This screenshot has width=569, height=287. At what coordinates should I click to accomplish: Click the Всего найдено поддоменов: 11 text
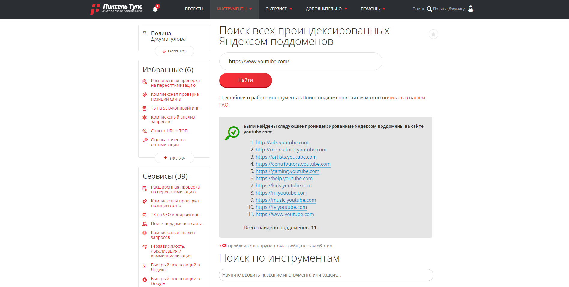280,227
